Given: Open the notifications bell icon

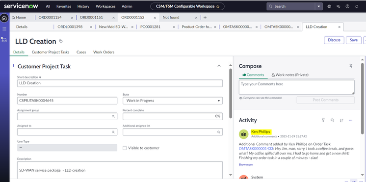Looking at the screenshot, I should tap(357, 6).
